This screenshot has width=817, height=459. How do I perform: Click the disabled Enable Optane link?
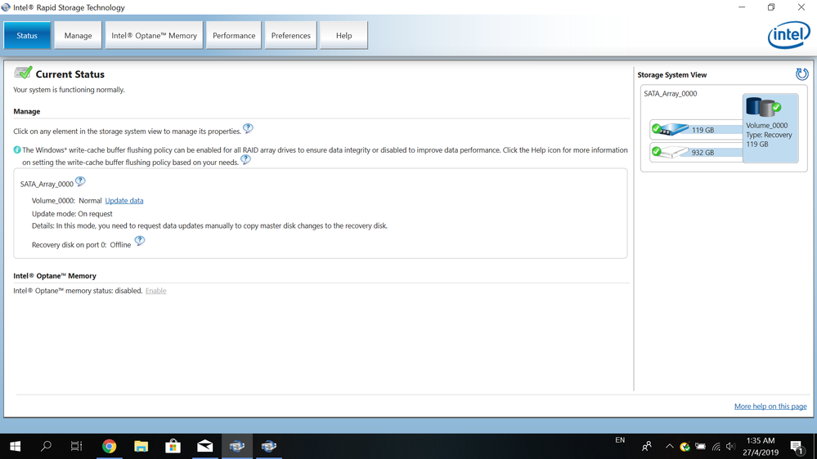(x=155, y=291)
